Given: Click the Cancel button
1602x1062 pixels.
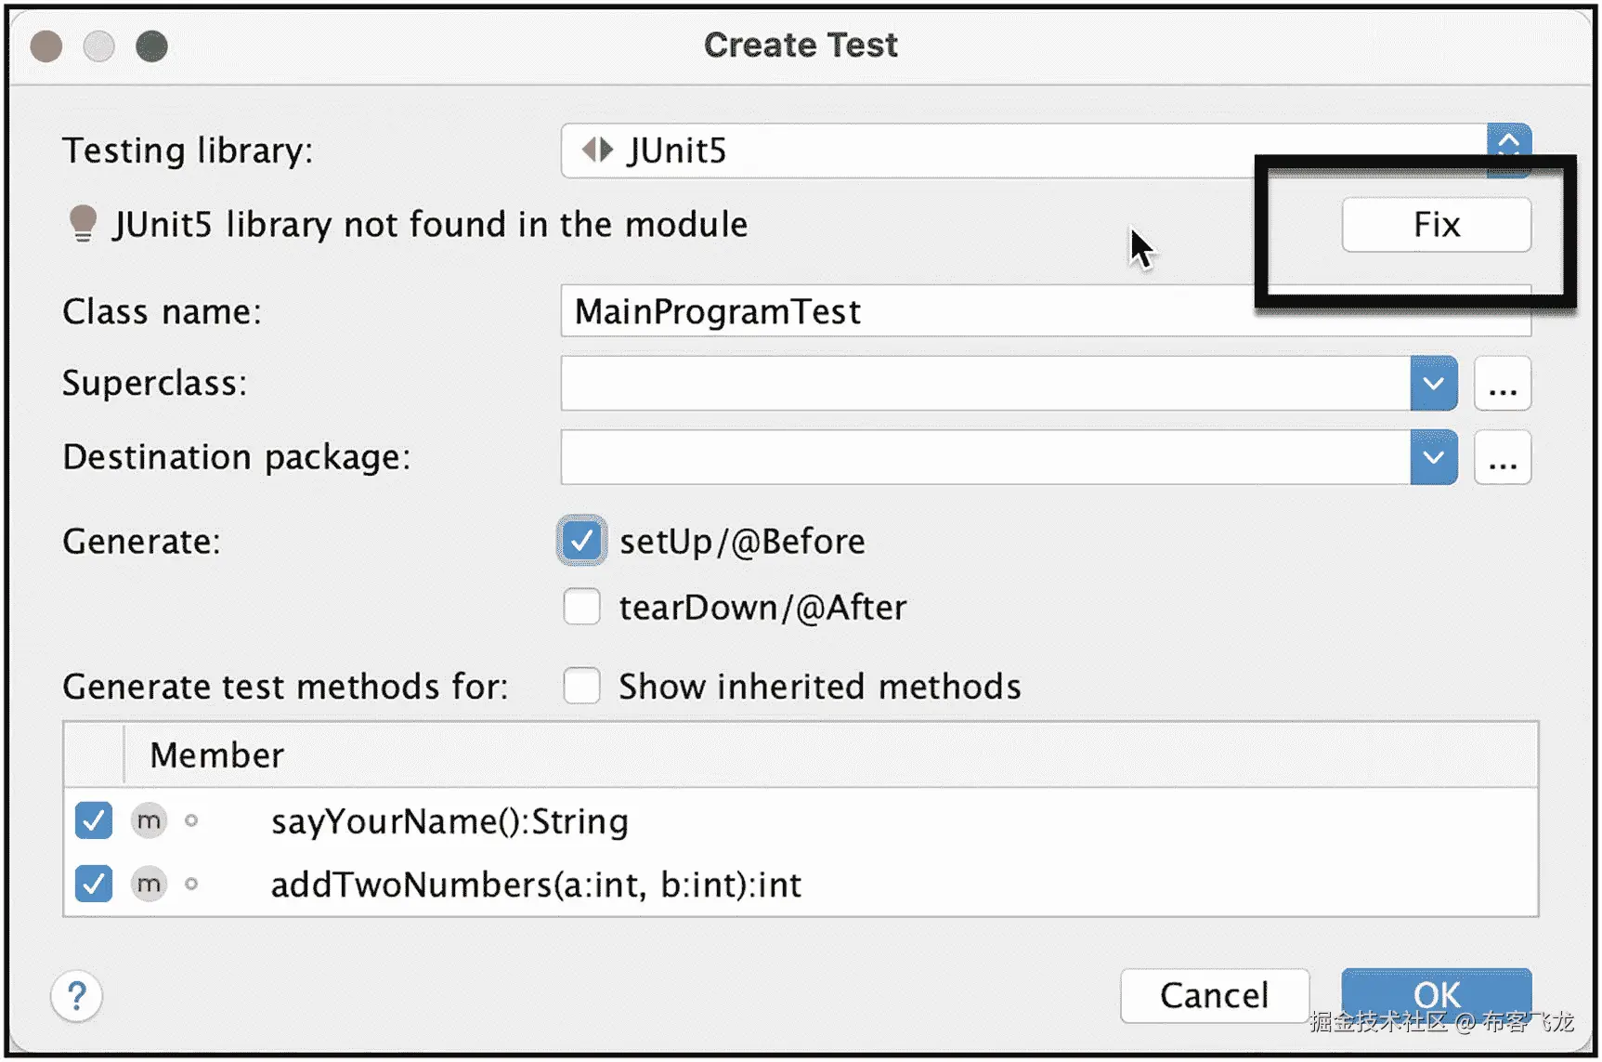Looking at the screenshot, I should [1214, 996].
